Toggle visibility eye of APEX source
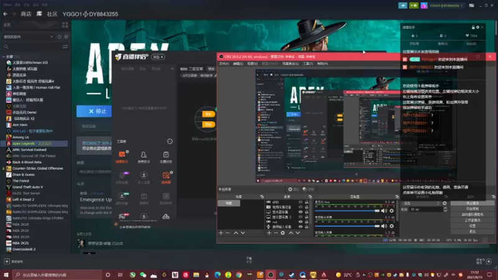 click(x=301, y=202)
